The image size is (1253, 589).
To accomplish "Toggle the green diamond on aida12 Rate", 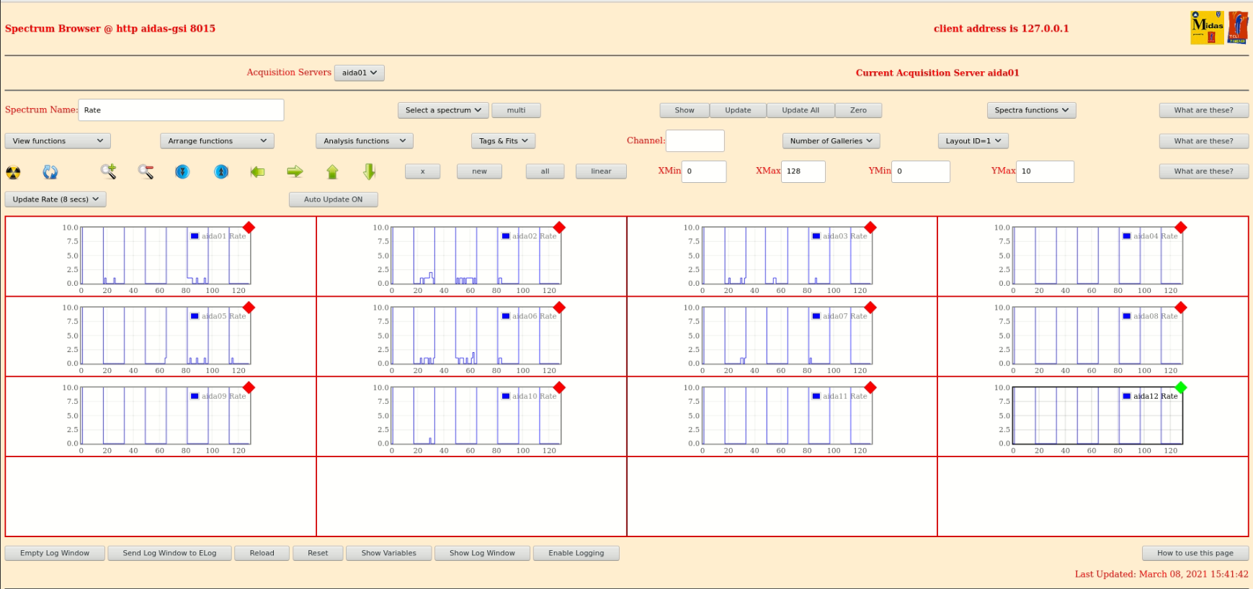I will [x=1180, y=387].
